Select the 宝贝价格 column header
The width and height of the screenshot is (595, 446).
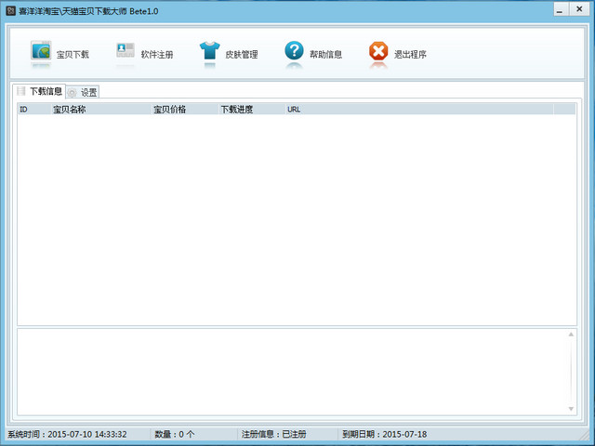tap(183, 109)
